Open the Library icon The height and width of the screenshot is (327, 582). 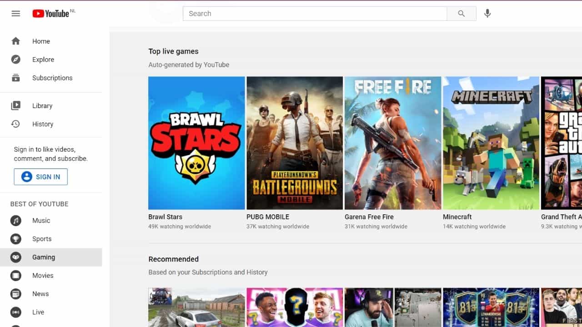coord(15,105)
